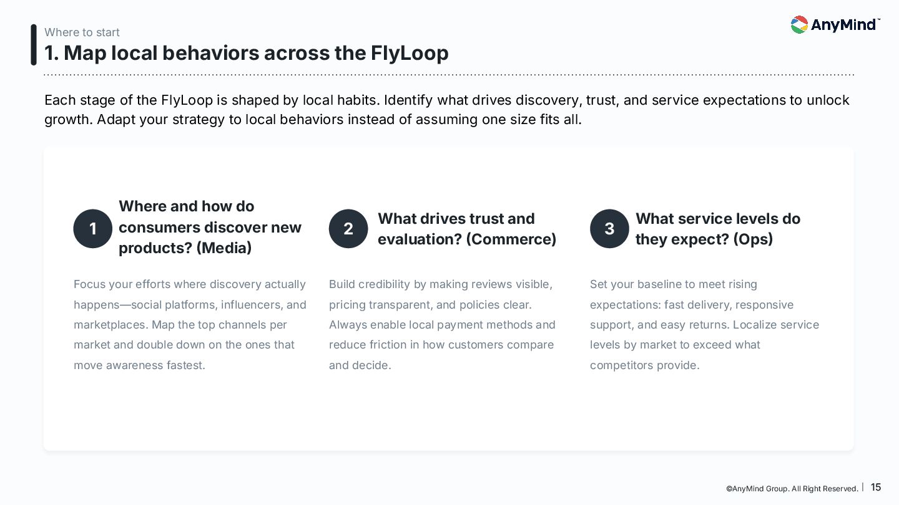This screenshot has height=505, width=899.
Task: Select the "Where and how do consumers discover" heading
Action: pos(210,227)
